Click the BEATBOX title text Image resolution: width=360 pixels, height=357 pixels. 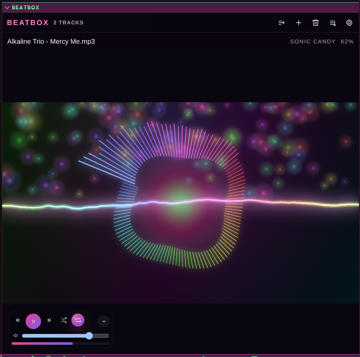tap(28, 22)
